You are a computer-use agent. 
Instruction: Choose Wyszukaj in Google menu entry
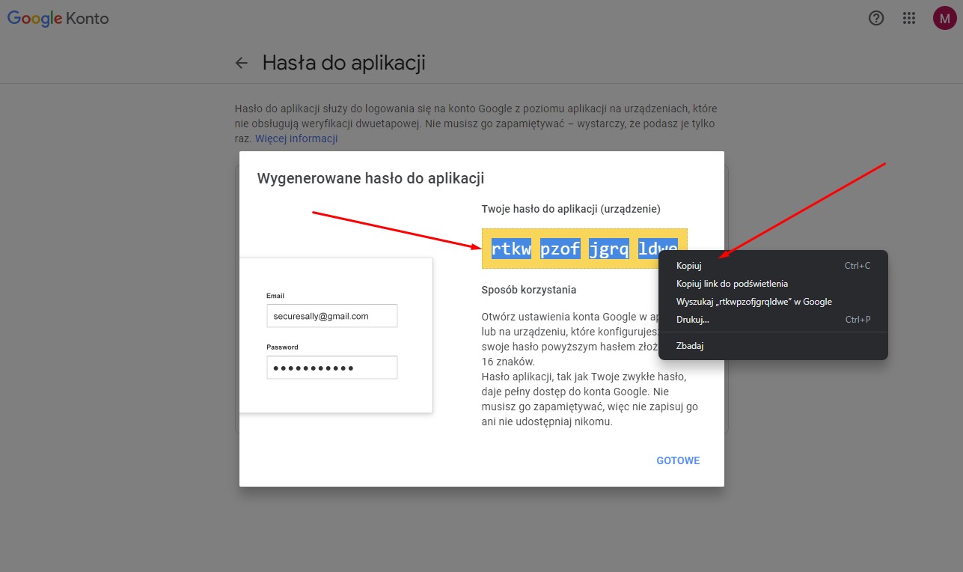[773, 302]
